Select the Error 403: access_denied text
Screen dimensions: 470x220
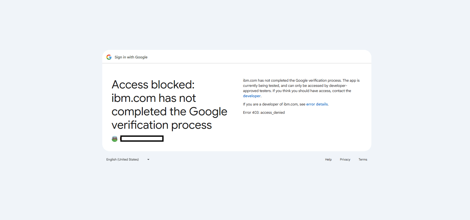(x=263, y=112)
